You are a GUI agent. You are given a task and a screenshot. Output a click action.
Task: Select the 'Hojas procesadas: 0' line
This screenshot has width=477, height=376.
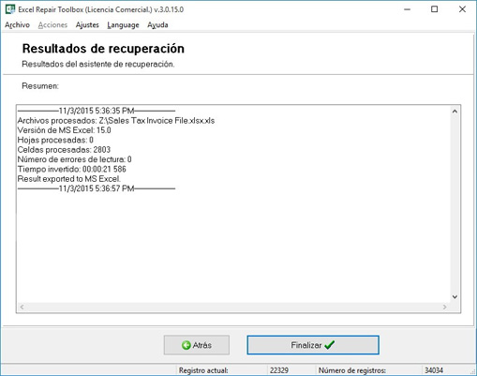[55, 140]
